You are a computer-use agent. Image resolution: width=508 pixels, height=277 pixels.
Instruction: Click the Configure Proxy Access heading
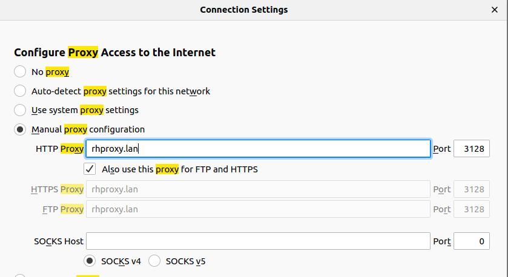pyautogui.click(x=115, y=53)
